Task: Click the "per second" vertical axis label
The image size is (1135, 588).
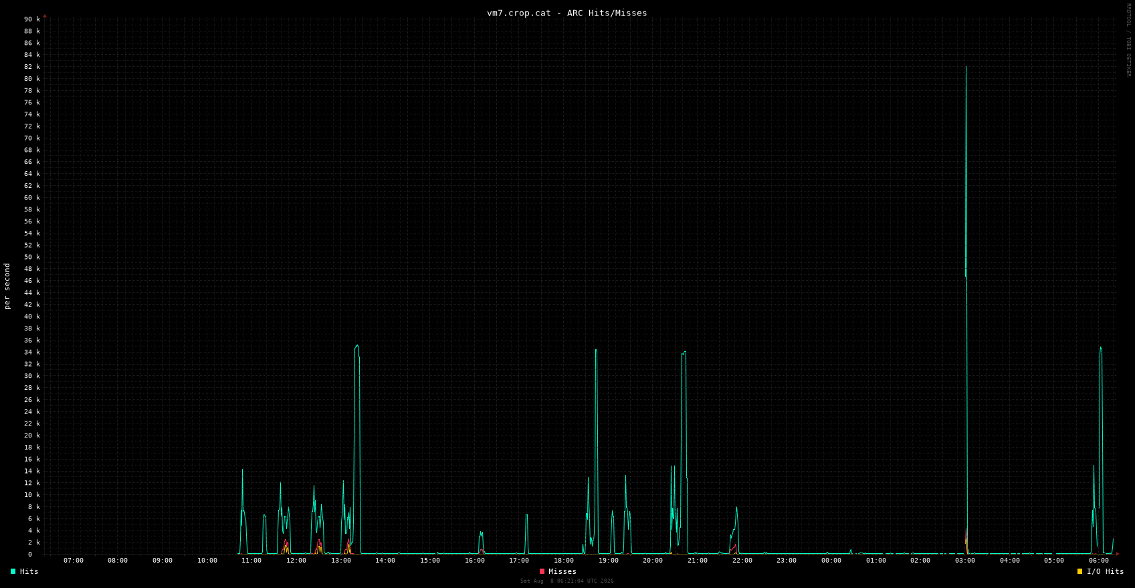Action: click(x=7, y=286)
